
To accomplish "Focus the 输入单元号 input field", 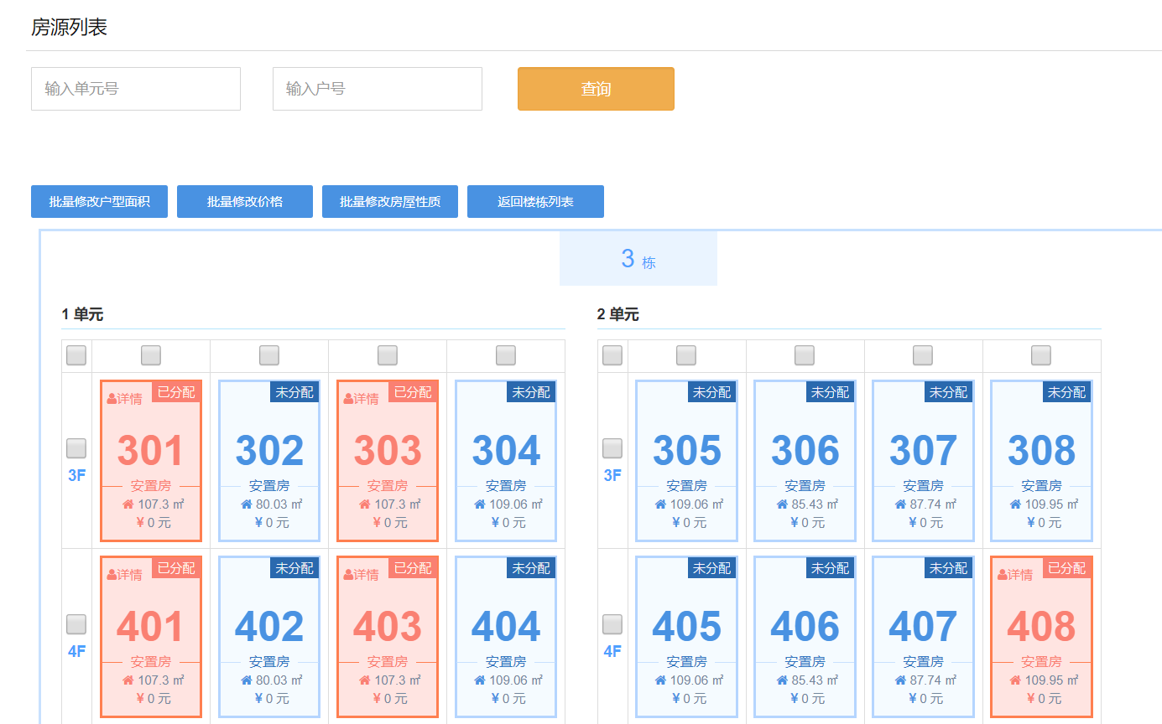I will pyautogui.click(x=136, y=89).
